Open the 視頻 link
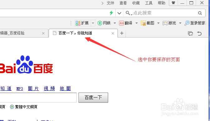 pyautogui.click(x=49, y=88)
